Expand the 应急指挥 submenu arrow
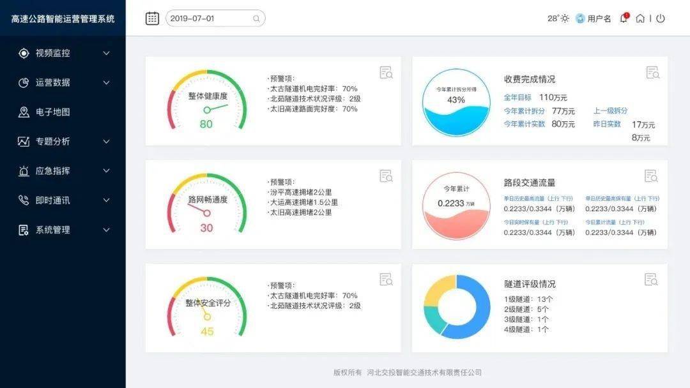 click(x=106, y=171)
